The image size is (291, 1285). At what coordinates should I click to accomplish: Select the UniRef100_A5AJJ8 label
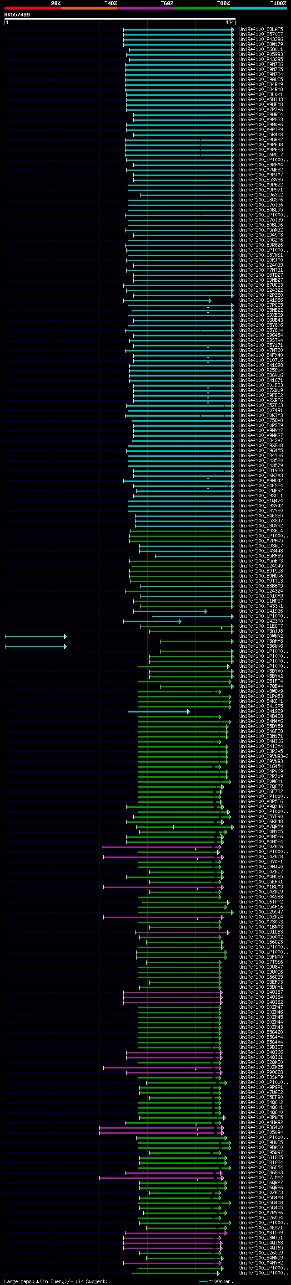point(261,631)
